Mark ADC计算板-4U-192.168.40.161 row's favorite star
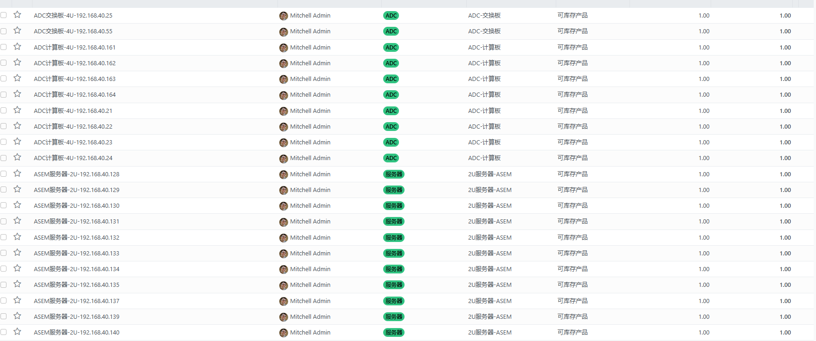Image resolution: width=816 pixels, height=341 pixels. pyautogui.click(x=17, y=47)
